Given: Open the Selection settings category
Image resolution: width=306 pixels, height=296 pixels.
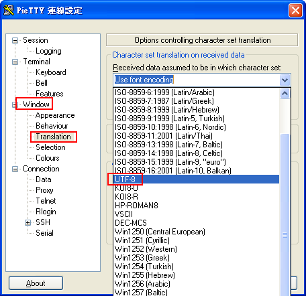Looking at the screenshot, I should point(50,147).
